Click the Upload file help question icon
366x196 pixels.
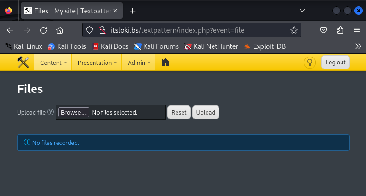(51, 112)
